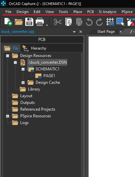
Task: Collapse the buck_converter.DSN node
Action: (15, 62)
